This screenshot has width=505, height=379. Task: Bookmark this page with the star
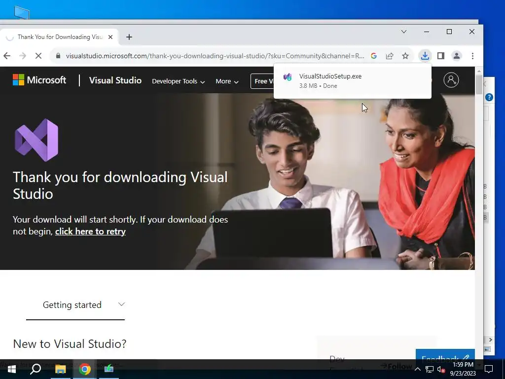pos(405,56)
